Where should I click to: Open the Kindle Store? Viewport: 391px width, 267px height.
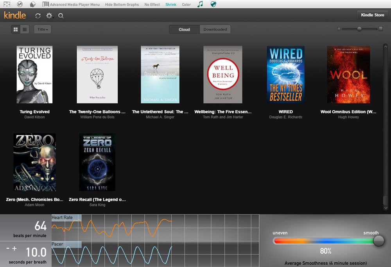coord(372,15)
